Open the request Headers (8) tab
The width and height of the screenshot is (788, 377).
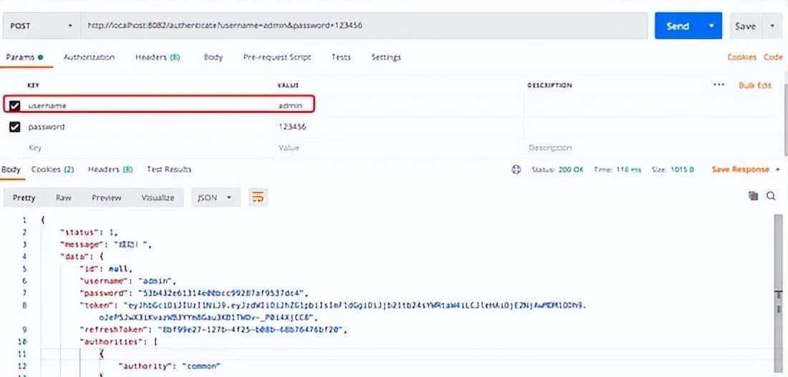(158, 57)
